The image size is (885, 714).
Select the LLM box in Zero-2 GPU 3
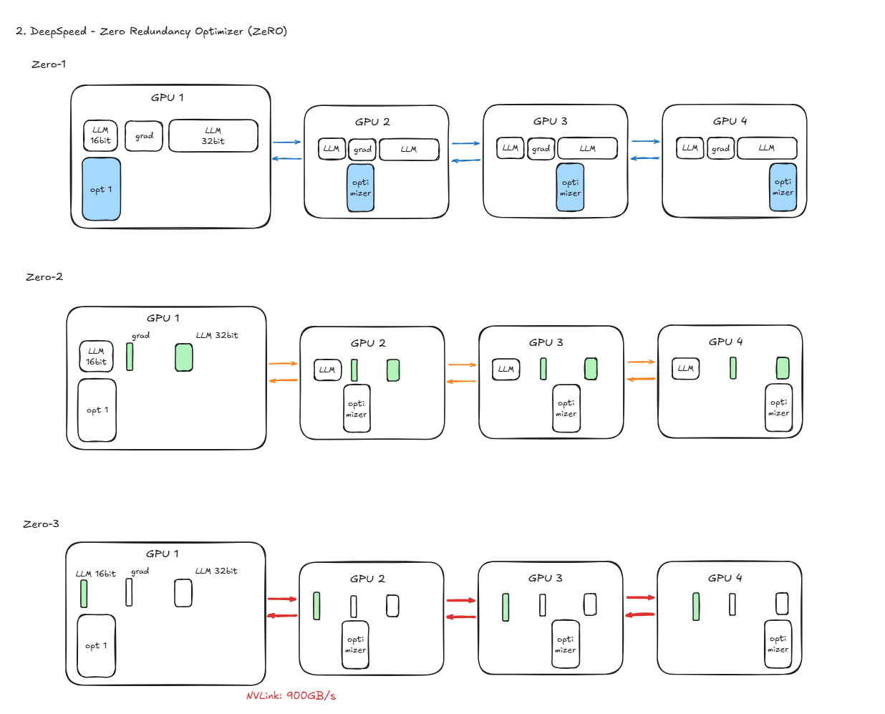506,369
